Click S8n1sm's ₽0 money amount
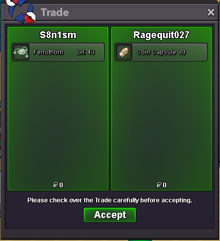The width and height of the screenshot is (220, 241). (x=58, y=185)
